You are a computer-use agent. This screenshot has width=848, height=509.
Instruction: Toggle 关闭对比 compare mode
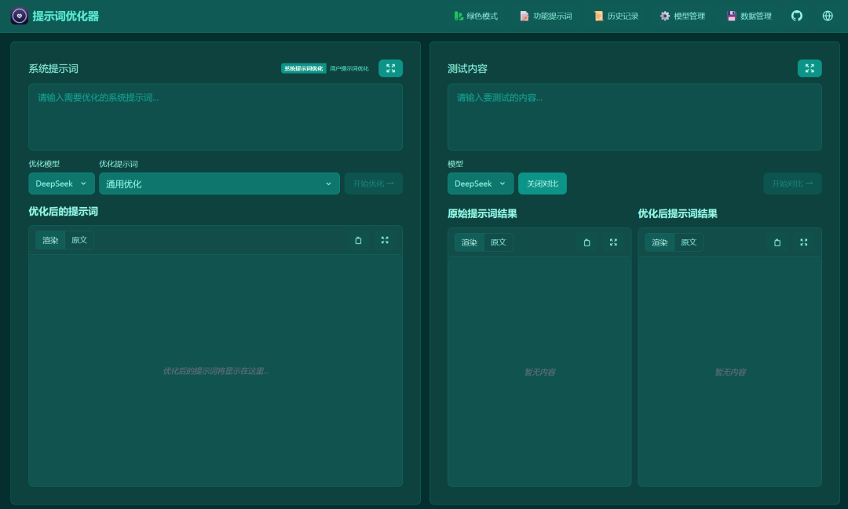(543, 184)
